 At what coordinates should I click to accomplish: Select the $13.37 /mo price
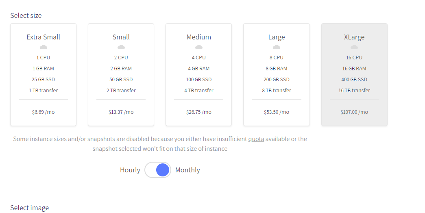pyautogui.click(x=121, y=112)
